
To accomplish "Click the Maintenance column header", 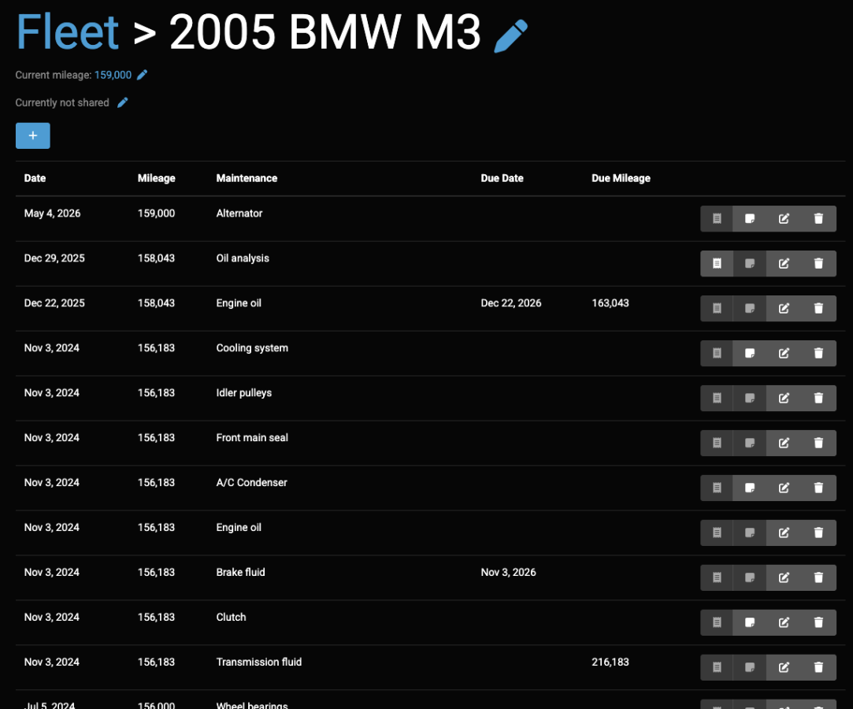I will tap(247, 178).
